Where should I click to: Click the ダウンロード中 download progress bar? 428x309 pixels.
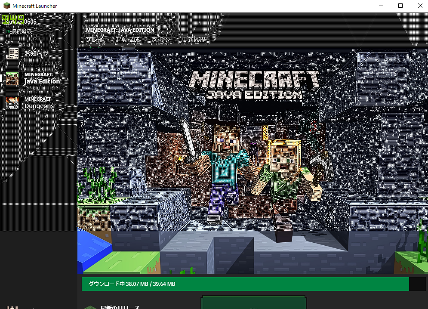(x=254, y=284)
